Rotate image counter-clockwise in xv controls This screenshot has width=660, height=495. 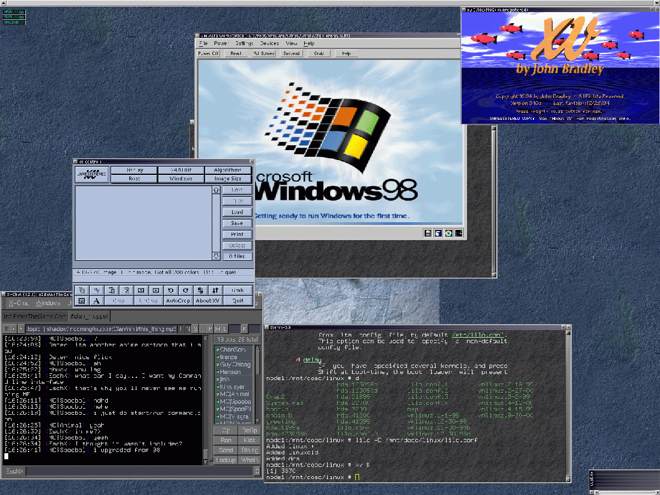[x=170, y=290]
